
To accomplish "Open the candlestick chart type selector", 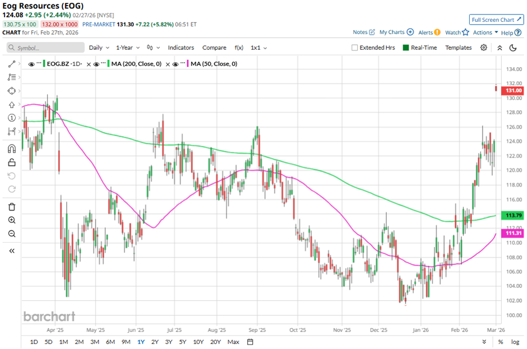I will tap(153, 48).
